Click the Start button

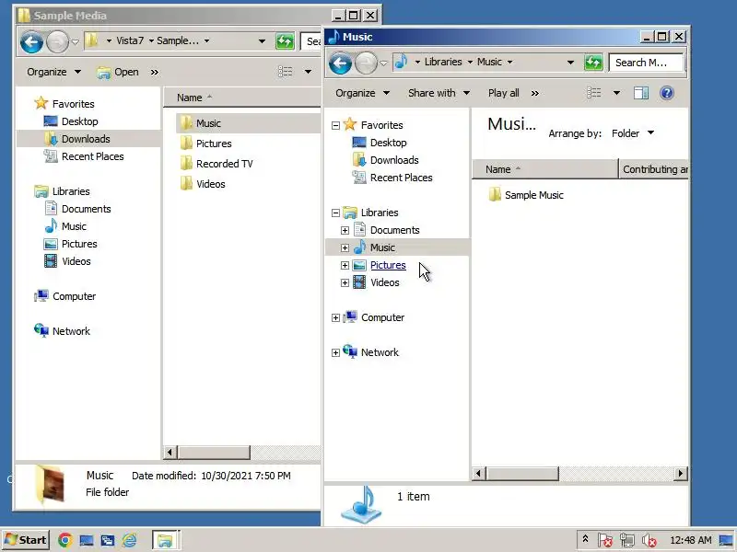tap(26, 540)
